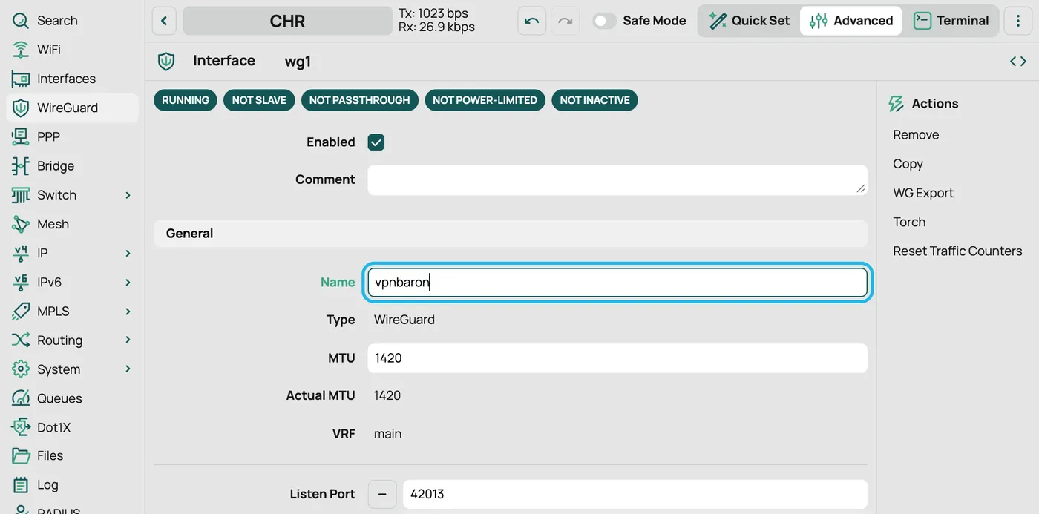Expand the Routing submenu chevron
Viewport: 1039px width, 514px height.
pos(128,340)
